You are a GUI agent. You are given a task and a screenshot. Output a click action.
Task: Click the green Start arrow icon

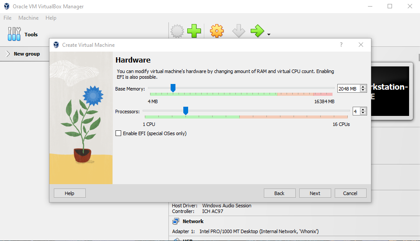(x=257, y=31)
